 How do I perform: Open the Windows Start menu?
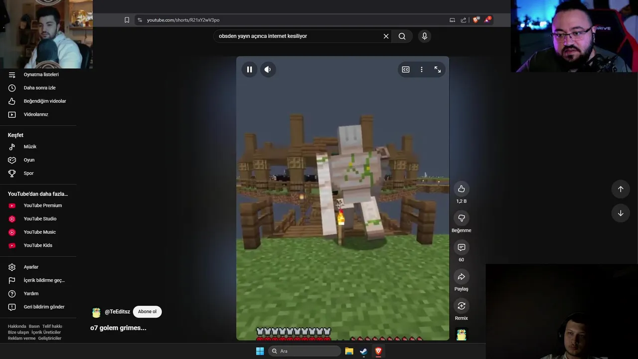click(x=260, y=351)
